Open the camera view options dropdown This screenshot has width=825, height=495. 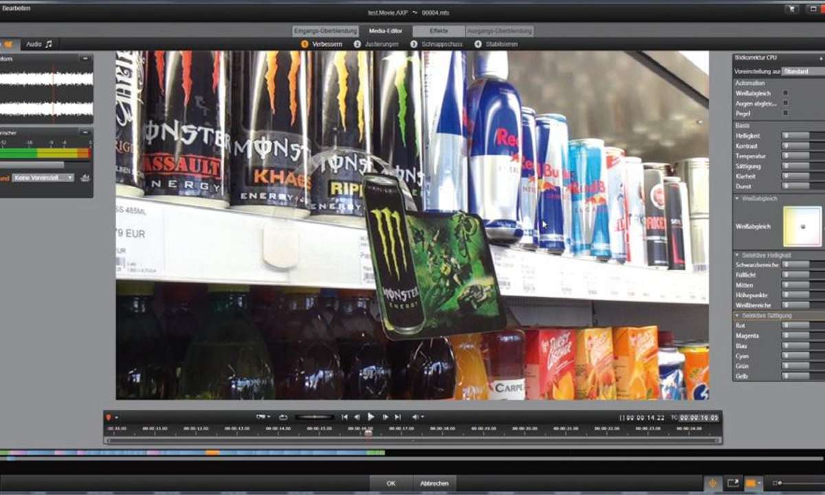(263, 417)
